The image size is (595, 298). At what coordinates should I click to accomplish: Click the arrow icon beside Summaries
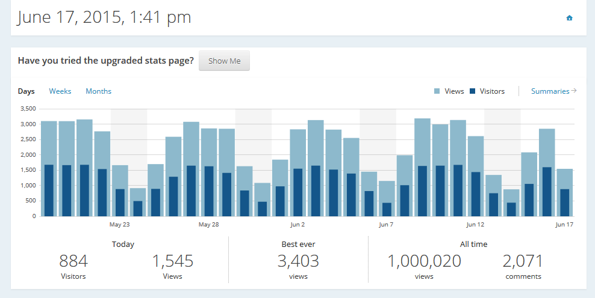pos(574,91)
